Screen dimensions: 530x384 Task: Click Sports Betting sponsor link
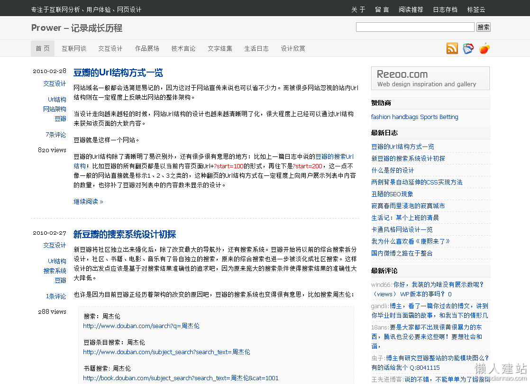click(x=439, y=117)
